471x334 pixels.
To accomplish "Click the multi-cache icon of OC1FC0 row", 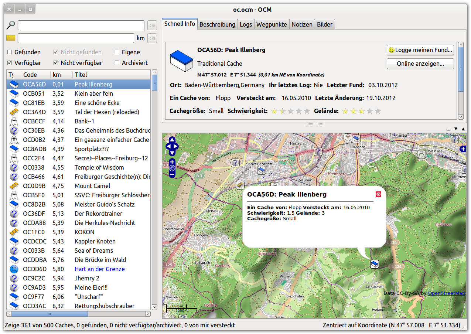I will (14, 232).
